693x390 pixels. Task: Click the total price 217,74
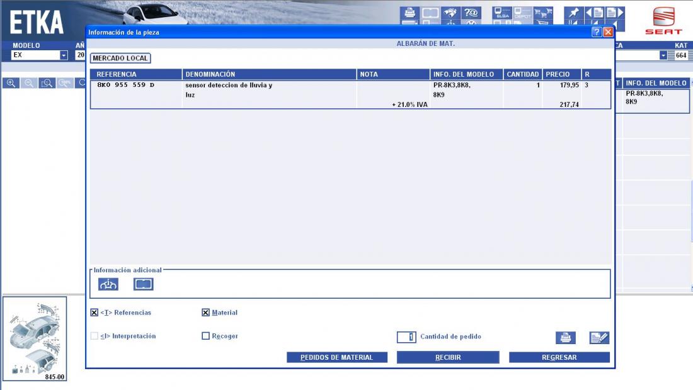tap(570, 104)
